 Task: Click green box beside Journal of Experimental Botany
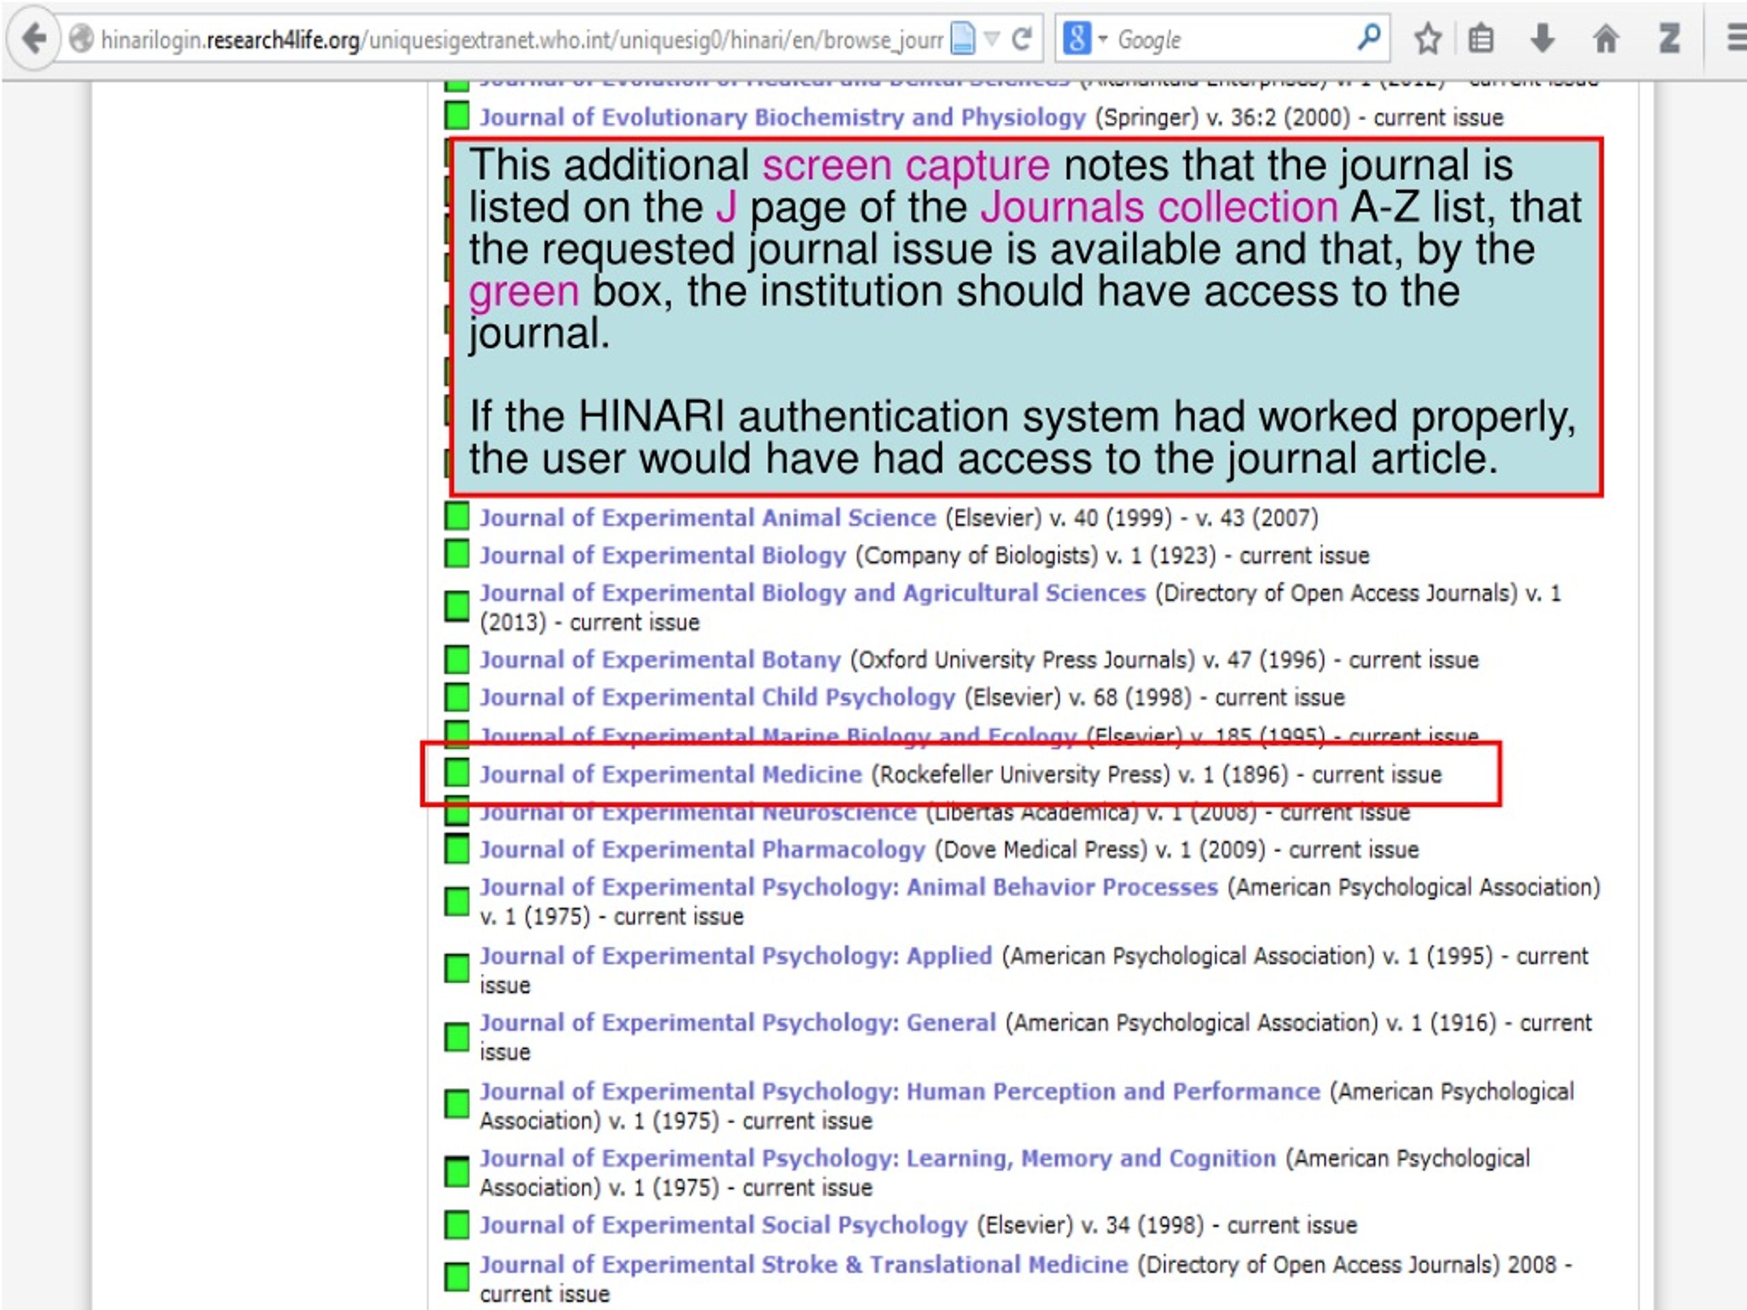pos(457,659)
